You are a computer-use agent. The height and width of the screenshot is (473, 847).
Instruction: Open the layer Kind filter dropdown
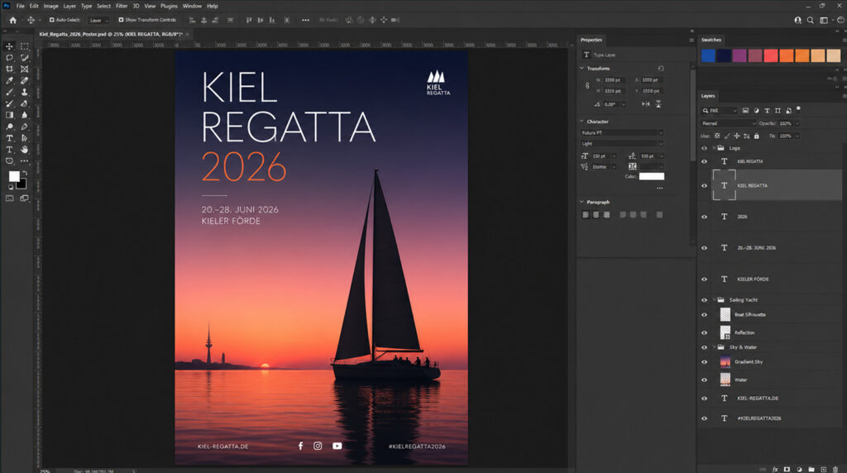pos(719,110)
